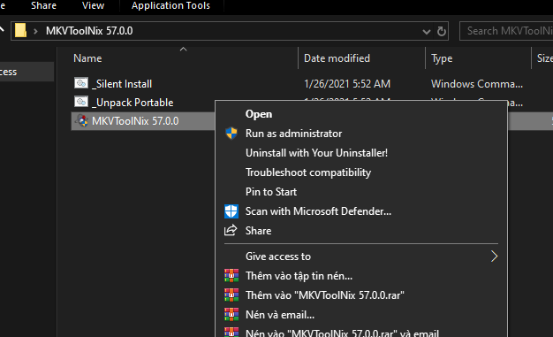553x337 pixels.
Task: Click the _Unpack Portable file icon
Action: 81,102
